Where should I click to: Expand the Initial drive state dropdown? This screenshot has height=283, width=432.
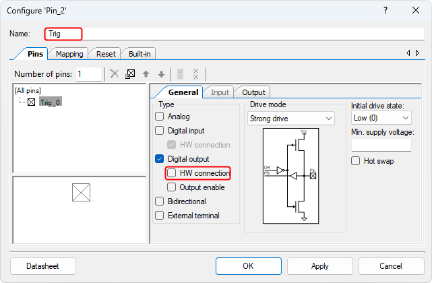click(x=381, y=118)
